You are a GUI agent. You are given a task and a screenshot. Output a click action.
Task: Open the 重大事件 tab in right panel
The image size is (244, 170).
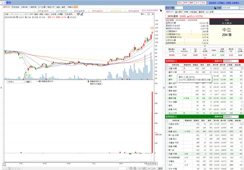179,12
